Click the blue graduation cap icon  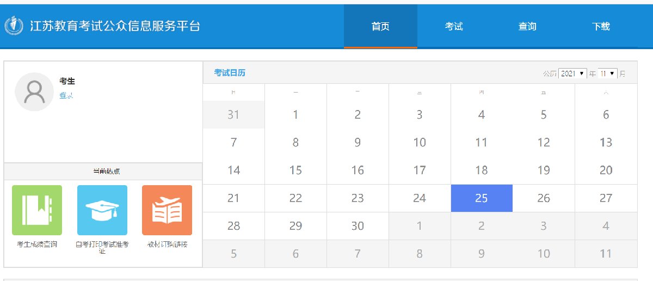(102, 210)
